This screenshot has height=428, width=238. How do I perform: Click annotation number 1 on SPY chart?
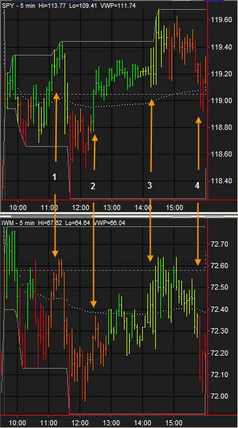click(x=54, y=177)
